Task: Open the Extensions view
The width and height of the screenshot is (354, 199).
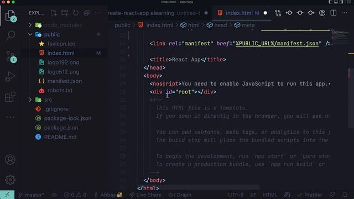Action: (x=10, y=97)
